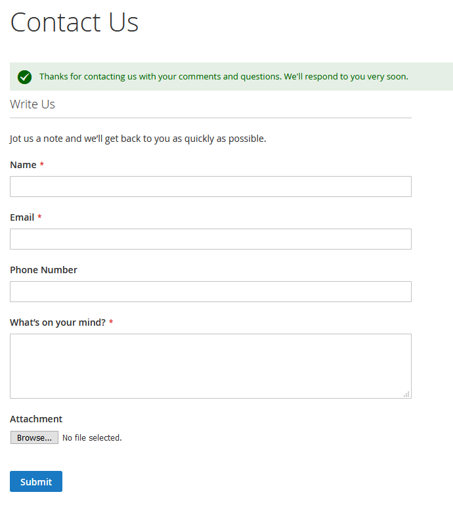453x509 pixels.
Task: Click the green success checkmark icon
Action: click(x=25, y=77)
